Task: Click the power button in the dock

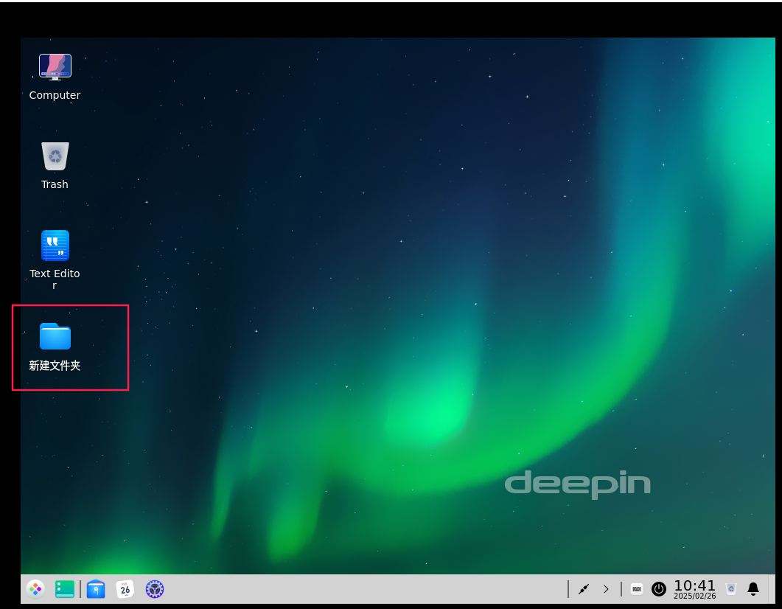Action: point(659,588)
